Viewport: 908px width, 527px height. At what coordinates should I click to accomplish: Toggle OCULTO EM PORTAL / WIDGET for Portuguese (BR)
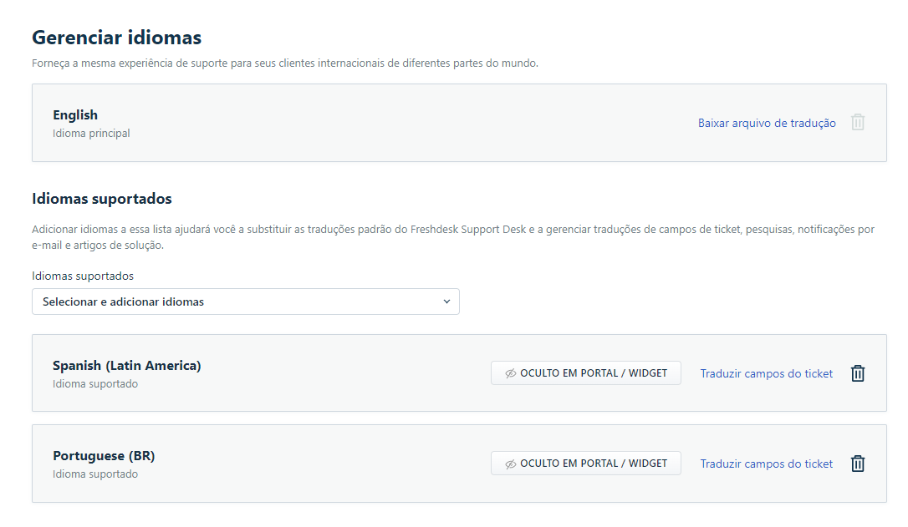click(x=585, y=463)
